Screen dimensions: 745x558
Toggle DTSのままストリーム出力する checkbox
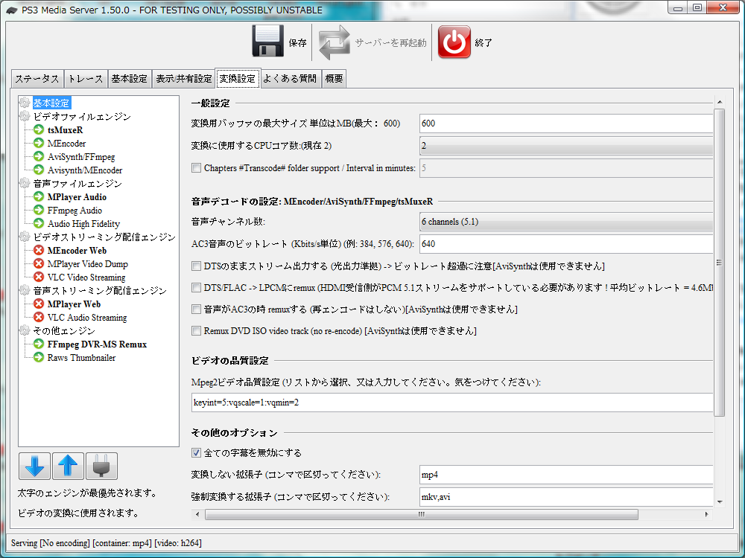point(196,266)
